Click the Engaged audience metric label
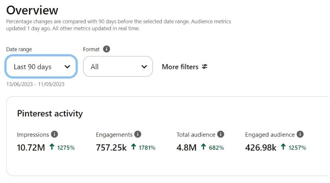The height and width of the screenshot is (183, 330). (270, 134)
